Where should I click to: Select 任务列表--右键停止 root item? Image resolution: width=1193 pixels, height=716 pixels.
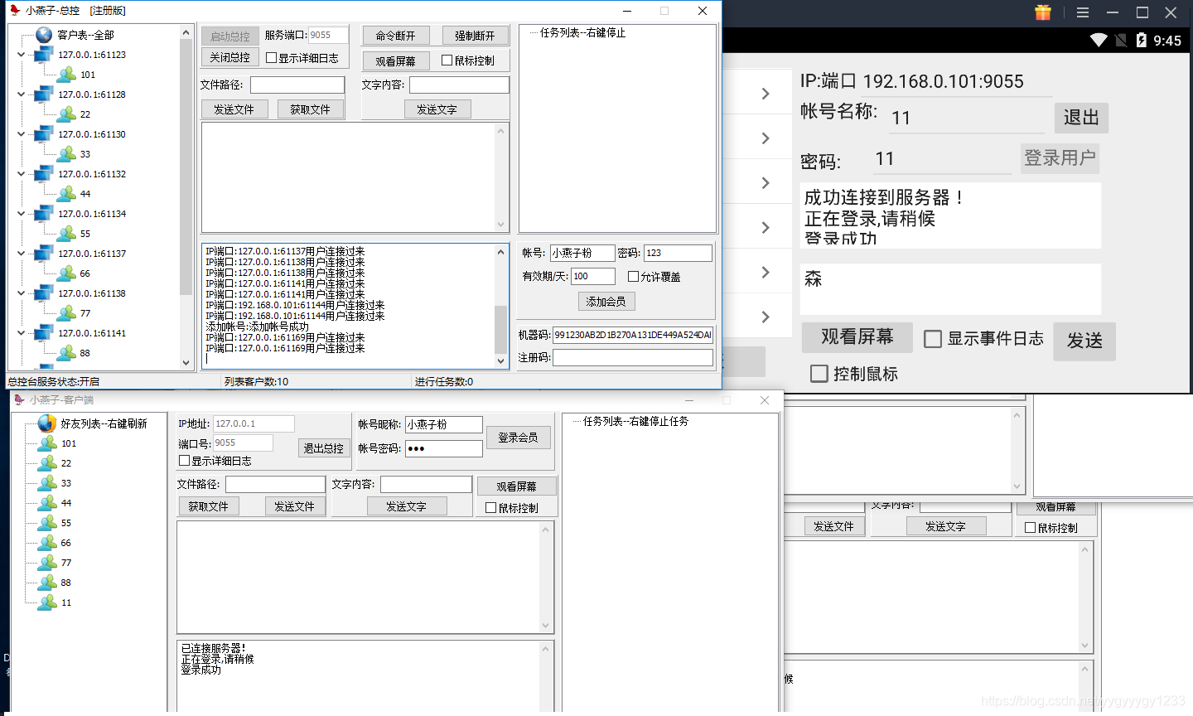tap(583, 33)
